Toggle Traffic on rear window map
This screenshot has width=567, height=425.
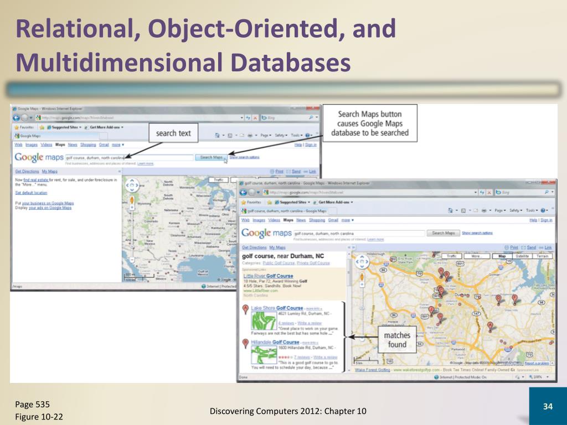click(218, 180)
